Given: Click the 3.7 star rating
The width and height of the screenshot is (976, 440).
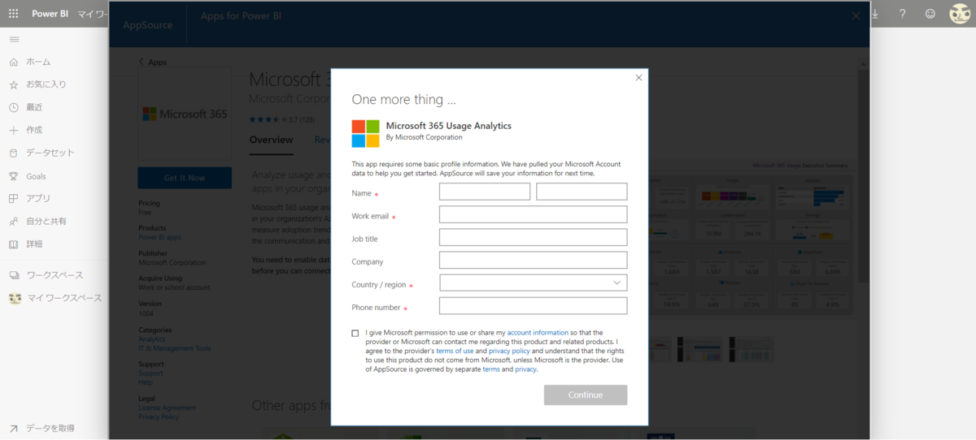Looking at the screenshot, I should pos(281,119).
